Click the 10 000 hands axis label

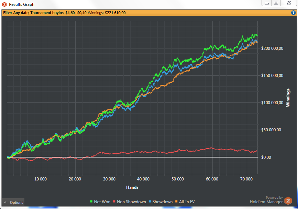[40, 179]
